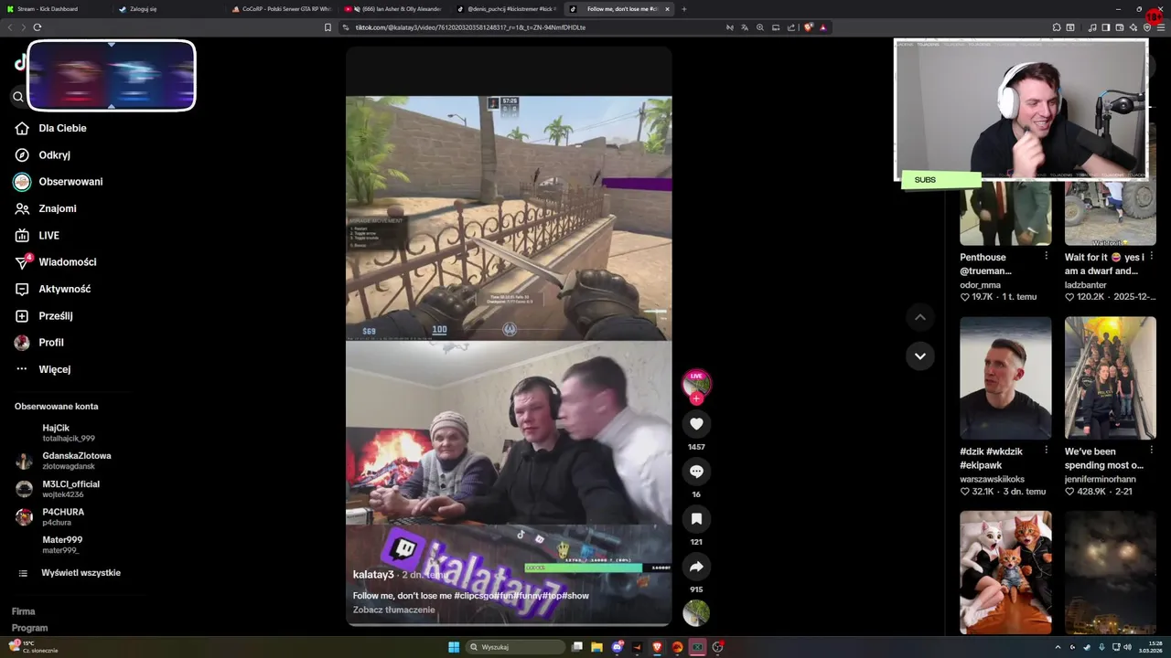The height and width of the screenshot is (658, 1171).
Task: Click Wyświetl wszystkie followed accounts
Action: click(70, 573)
